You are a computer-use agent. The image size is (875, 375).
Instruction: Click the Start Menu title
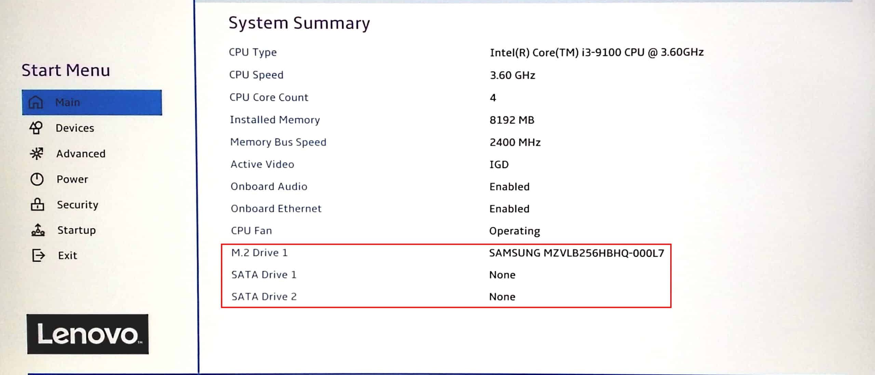point(66,70)
